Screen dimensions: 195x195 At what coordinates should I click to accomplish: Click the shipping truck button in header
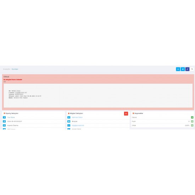tap(183, 69)
